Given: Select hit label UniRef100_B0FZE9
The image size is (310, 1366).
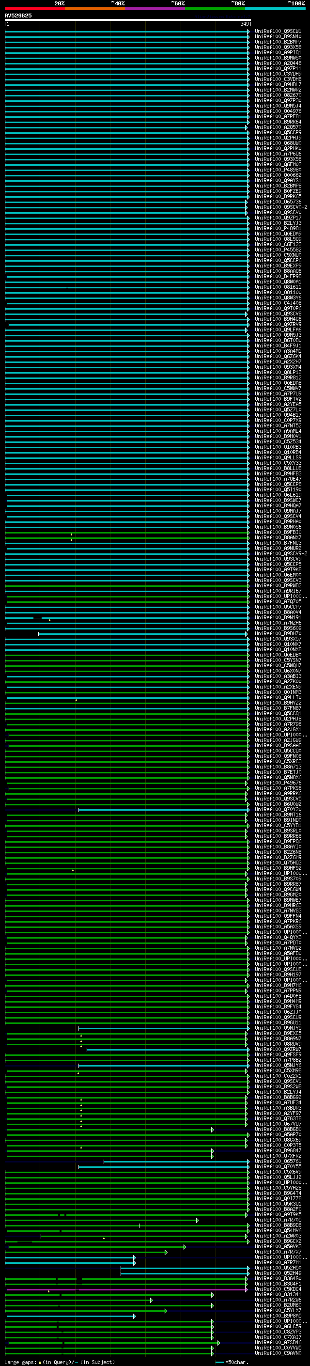Looking at the screenshot, I should tap(278, 191).
